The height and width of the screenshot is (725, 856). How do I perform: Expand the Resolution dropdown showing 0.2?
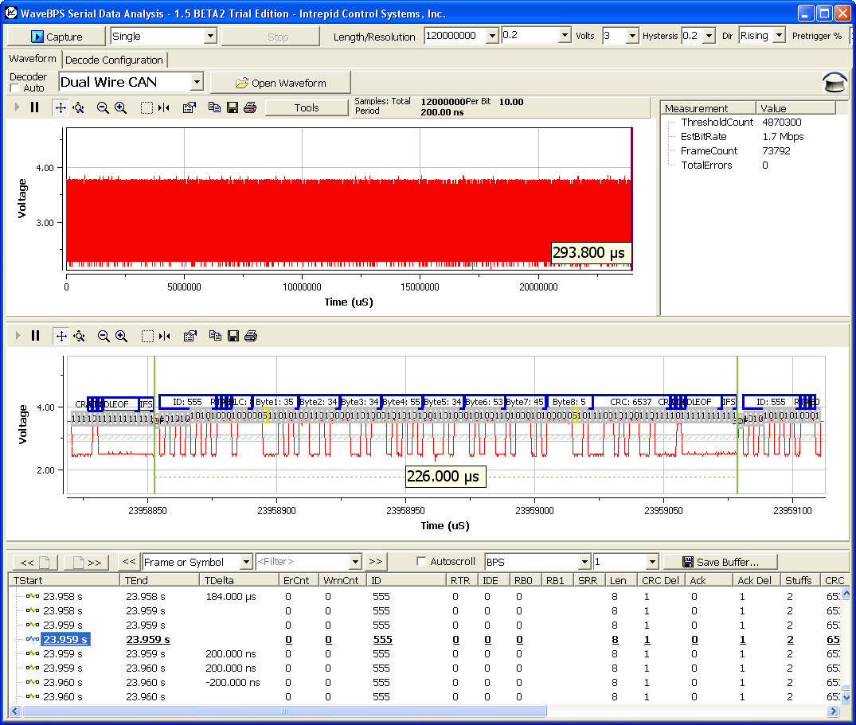point(565,36)
